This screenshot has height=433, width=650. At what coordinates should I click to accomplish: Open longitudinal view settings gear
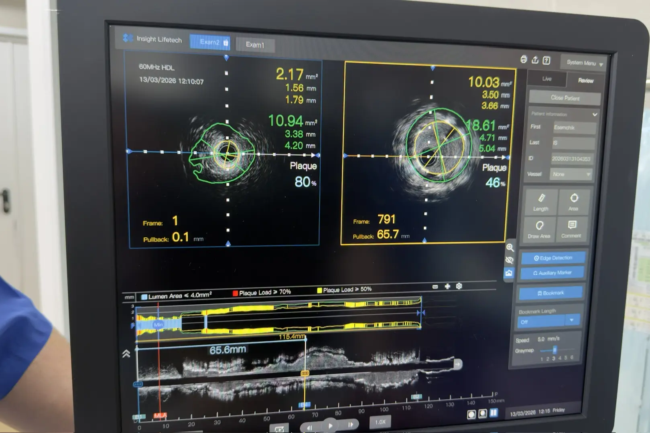[x=459, y=286]
